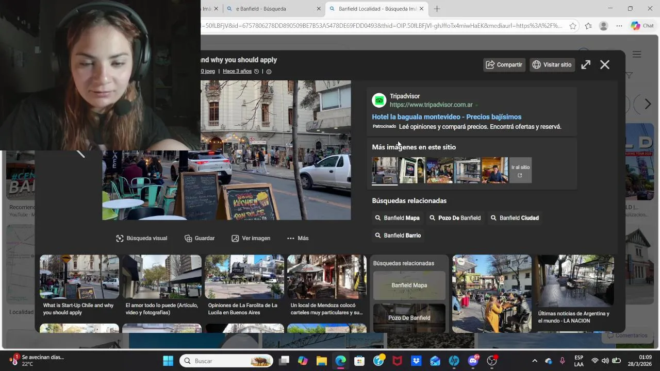This screenshot has height=371, width=660.
Task: Launch Copilot from the taskbar
Action: pos(303,361)
